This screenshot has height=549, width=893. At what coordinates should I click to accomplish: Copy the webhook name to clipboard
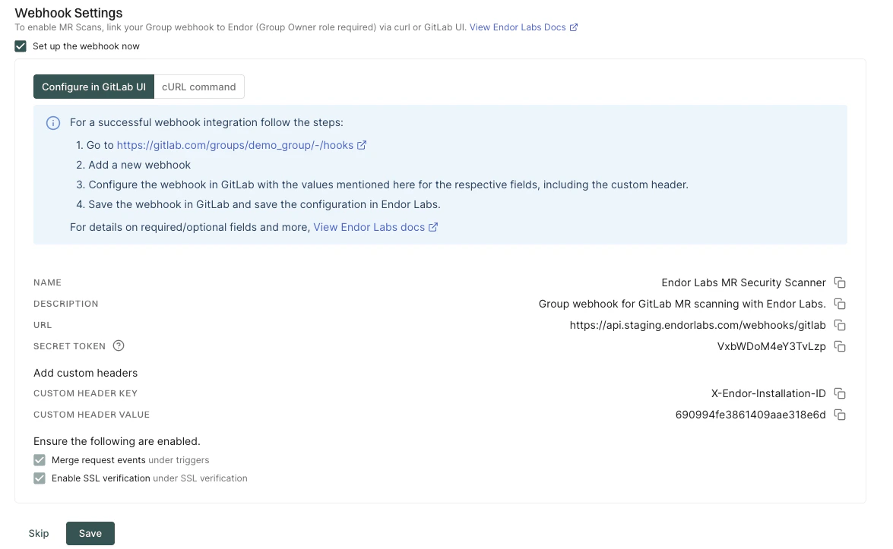pos(840,282)
